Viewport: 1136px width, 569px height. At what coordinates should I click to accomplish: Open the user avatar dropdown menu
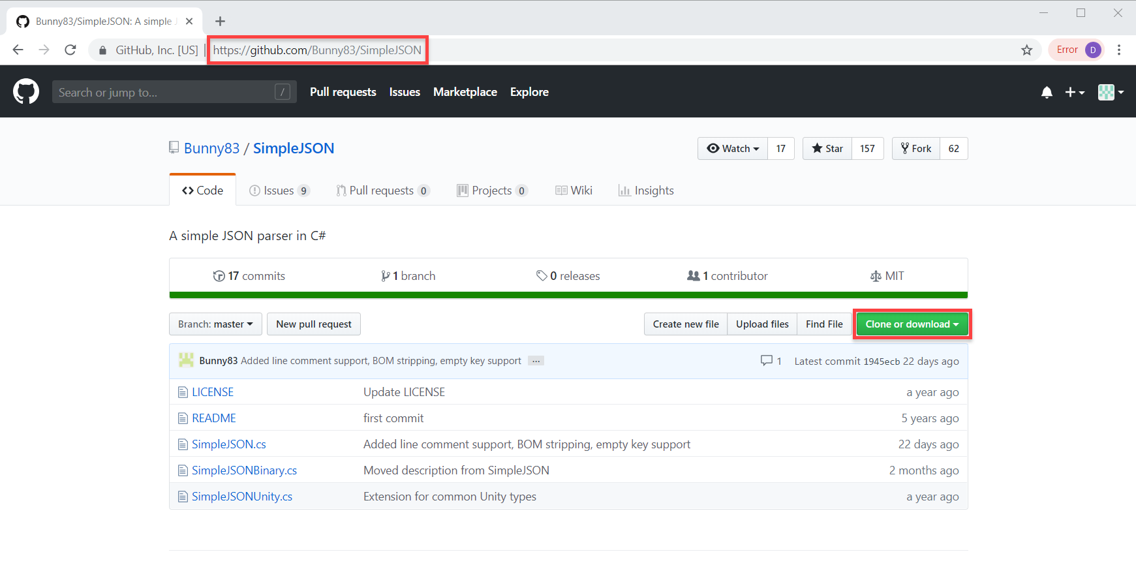[1111, 92]
